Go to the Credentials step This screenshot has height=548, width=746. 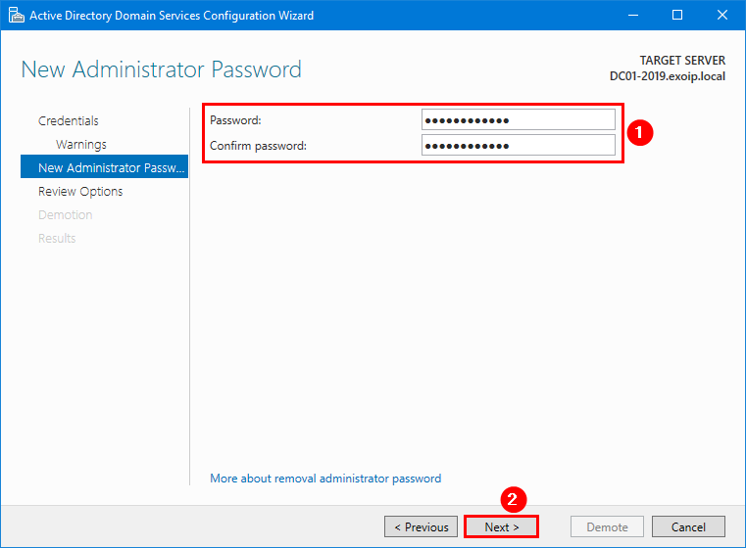coord(69,120)
